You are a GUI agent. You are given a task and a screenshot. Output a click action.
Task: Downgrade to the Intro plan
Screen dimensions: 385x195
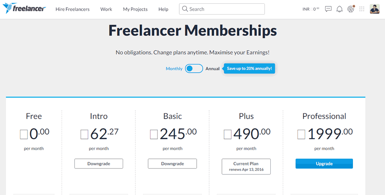click(99, 164)
